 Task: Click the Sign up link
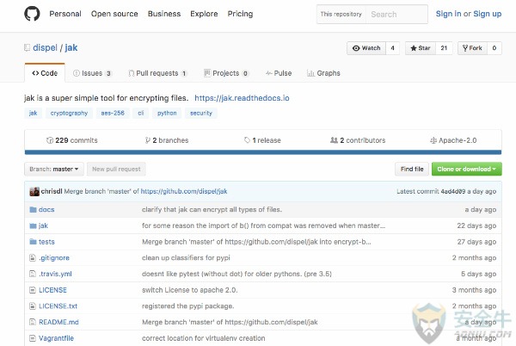(x=488, y=14)
